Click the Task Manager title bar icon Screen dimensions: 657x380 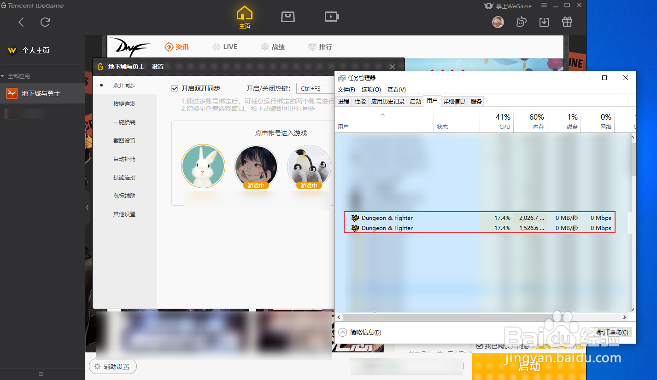pos(341,78)
